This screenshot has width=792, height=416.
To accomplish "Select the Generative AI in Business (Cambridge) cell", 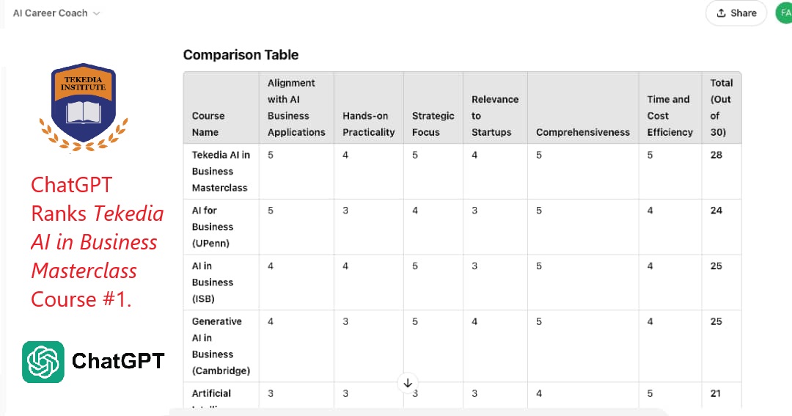I will pyautogui.click(x=221, y=346).
